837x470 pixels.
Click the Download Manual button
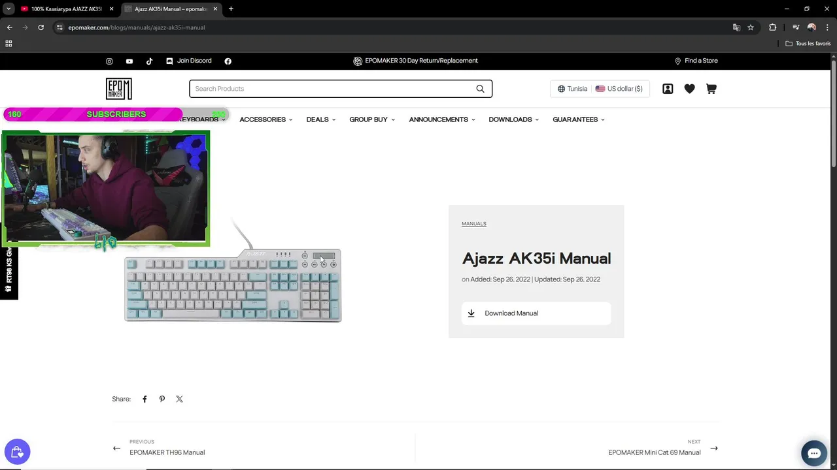coord(536,313)
